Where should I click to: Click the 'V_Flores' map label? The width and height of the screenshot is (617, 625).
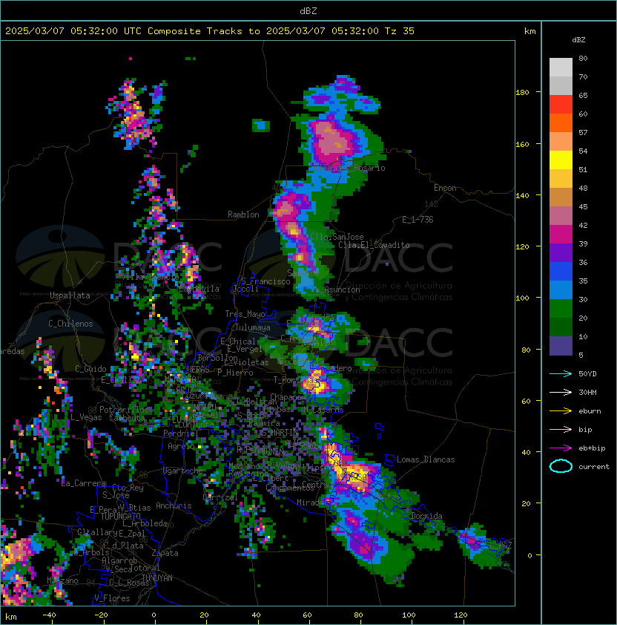click(112, 598)
